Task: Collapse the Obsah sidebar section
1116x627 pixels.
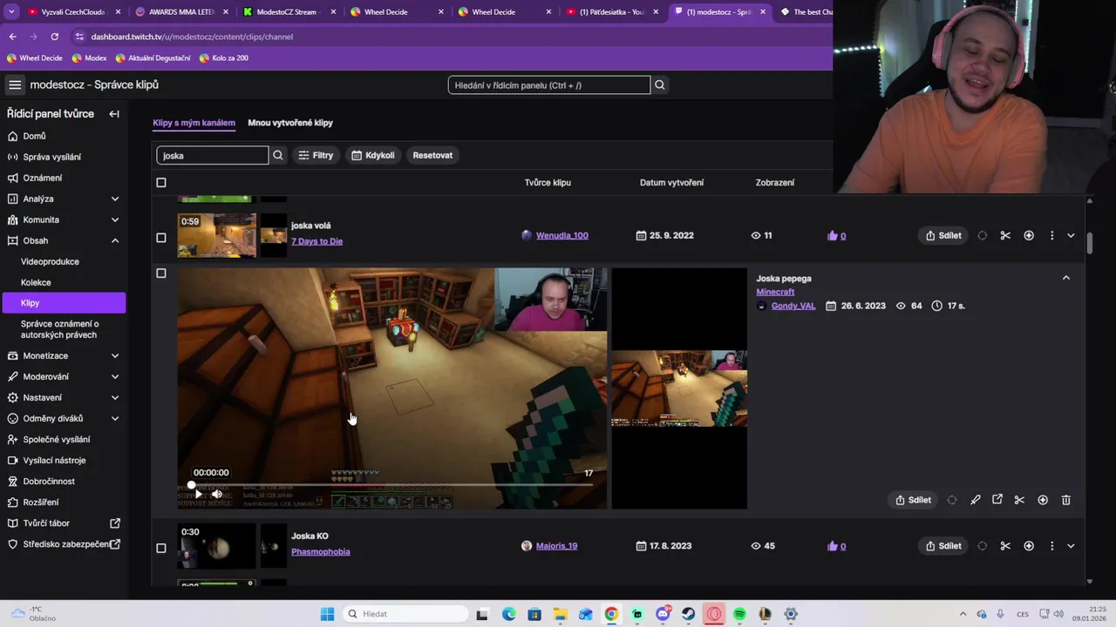Action: tap(114, 240)
